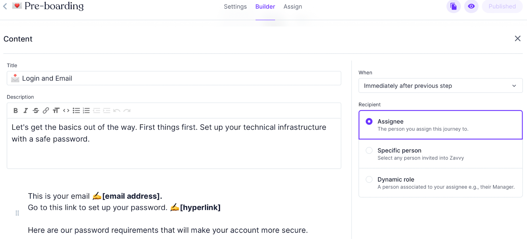Image resolution: width=527 pixels, height=239 pixels.
Task: Expand the When timing dropdown
Action: point(440,86)
